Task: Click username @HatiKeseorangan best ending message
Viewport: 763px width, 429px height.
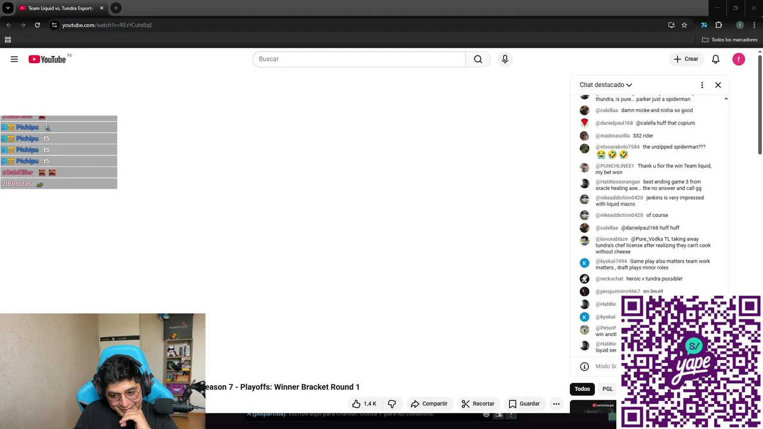Action: pyautogui.click(x=618, y=182)
